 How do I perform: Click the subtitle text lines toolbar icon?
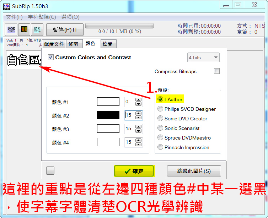[37, 30]
